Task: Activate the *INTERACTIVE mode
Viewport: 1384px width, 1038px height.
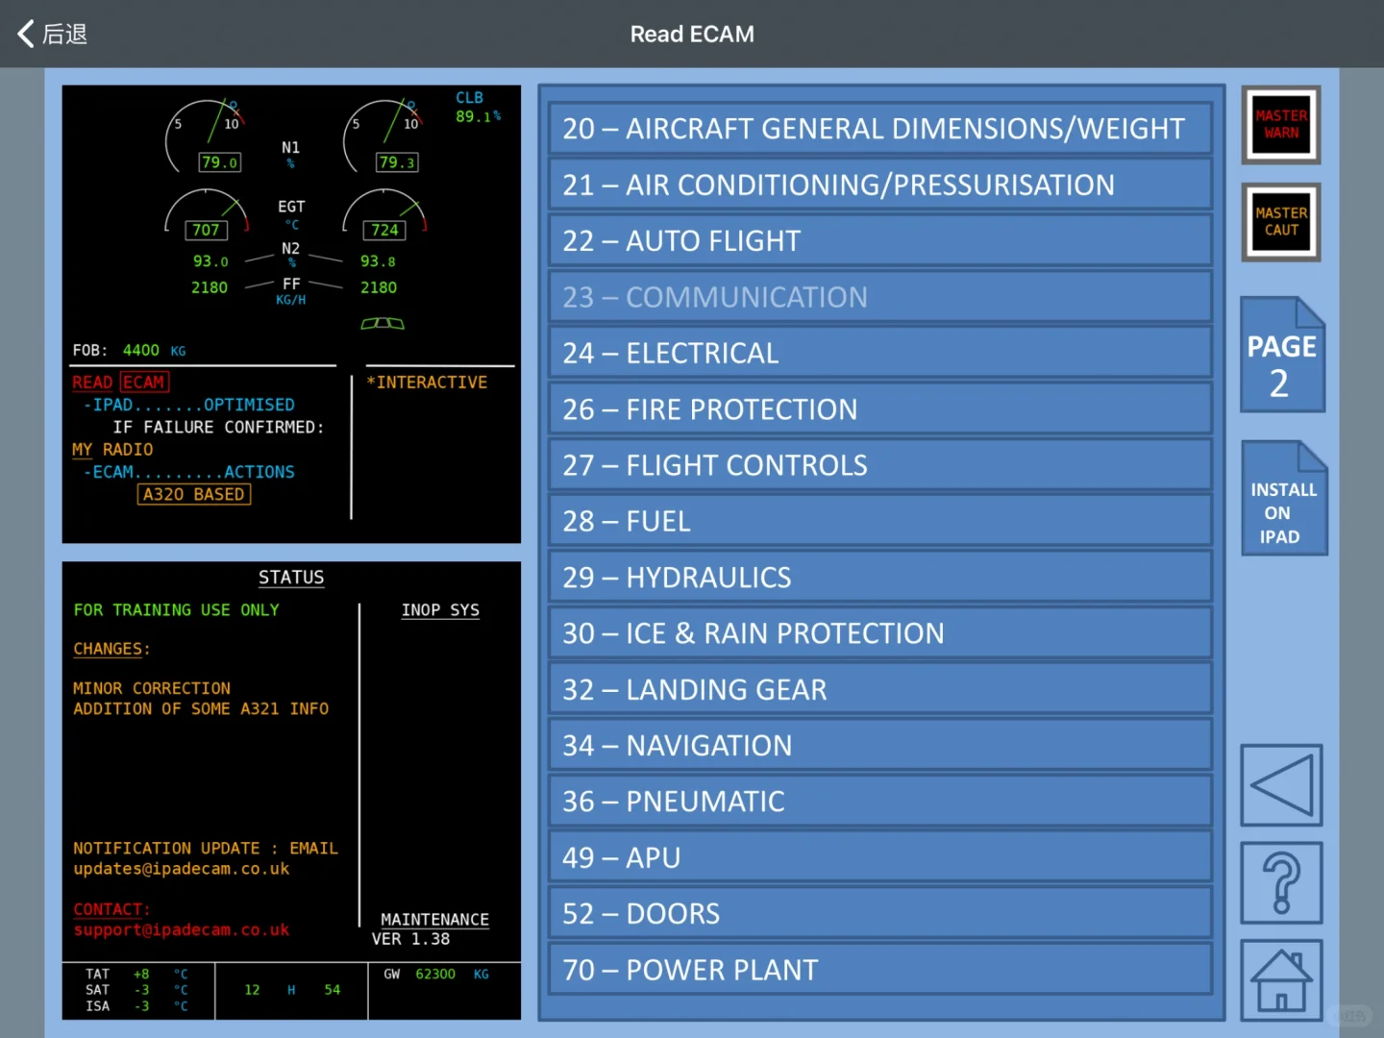Action: [427, 382]
